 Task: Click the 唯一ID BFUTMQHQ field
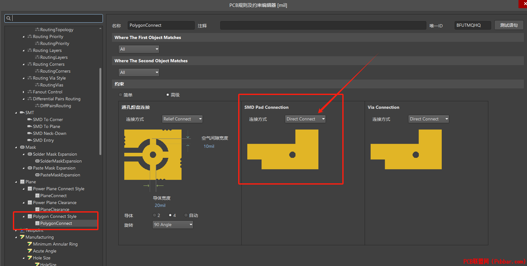pos(473,25)
